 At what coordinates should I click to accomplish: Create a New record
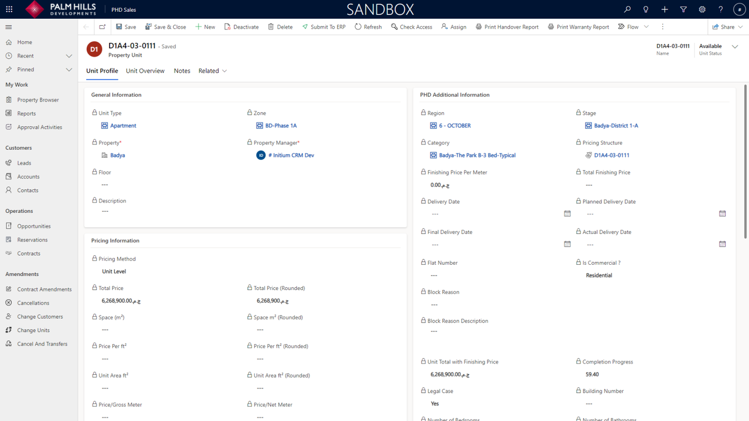coord(205,27)
